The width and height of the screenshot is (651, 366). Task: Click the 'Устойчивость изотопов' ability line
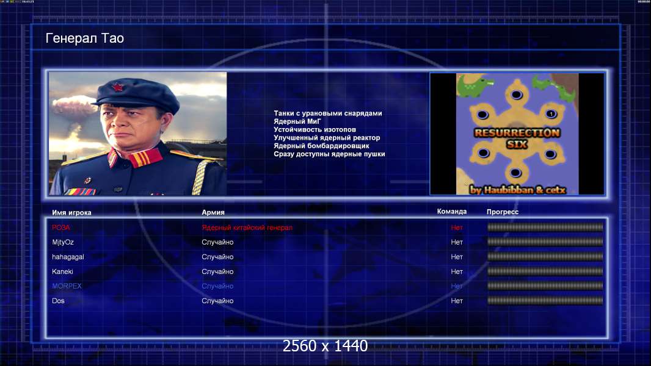pos(315,129)
